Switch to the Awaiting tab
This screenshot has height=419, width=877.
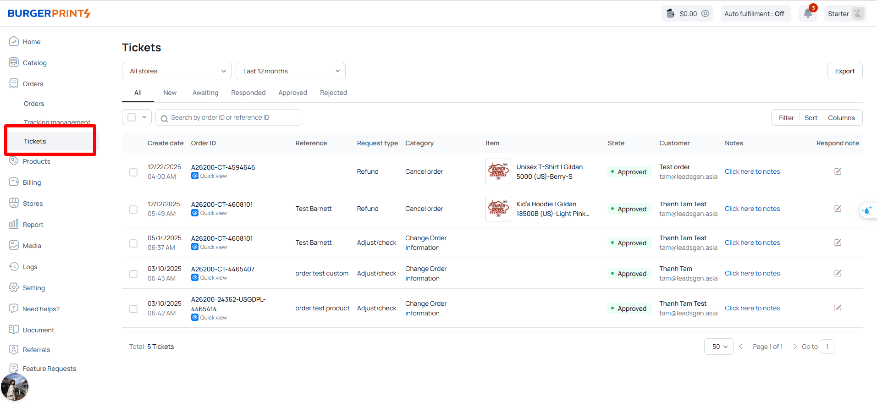(x=205, y=93)
